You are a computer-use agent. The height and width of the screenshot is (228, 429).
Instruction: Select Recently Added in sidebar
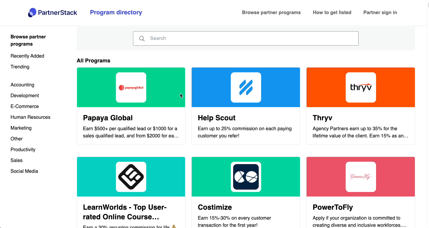click(27, 56)
